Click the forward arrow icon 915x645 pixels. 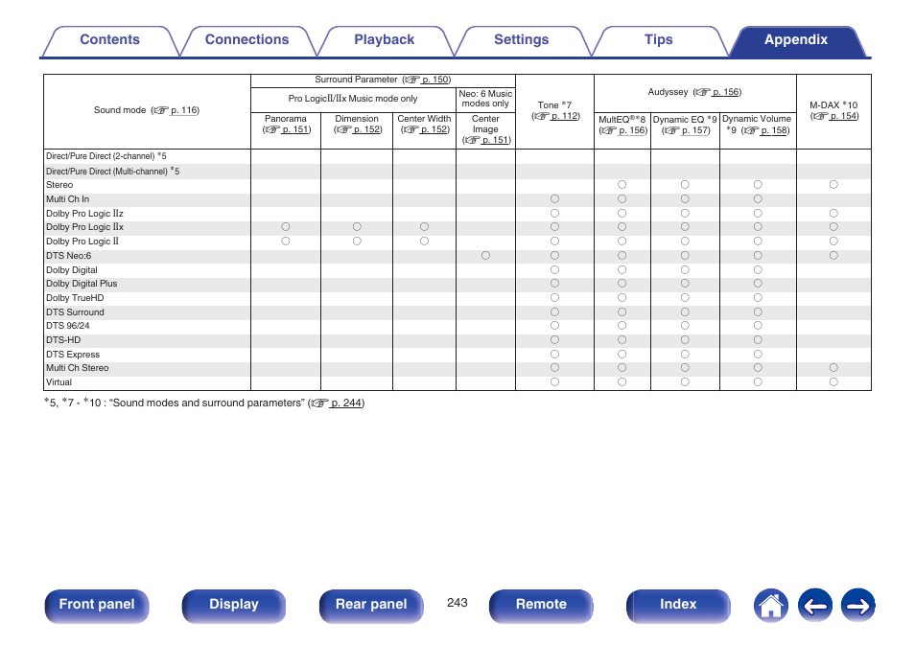coord(857,606)
